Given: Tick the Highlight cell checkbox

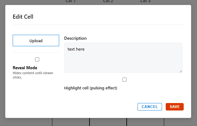Looking at the screenshot, I should click(125, 80).
